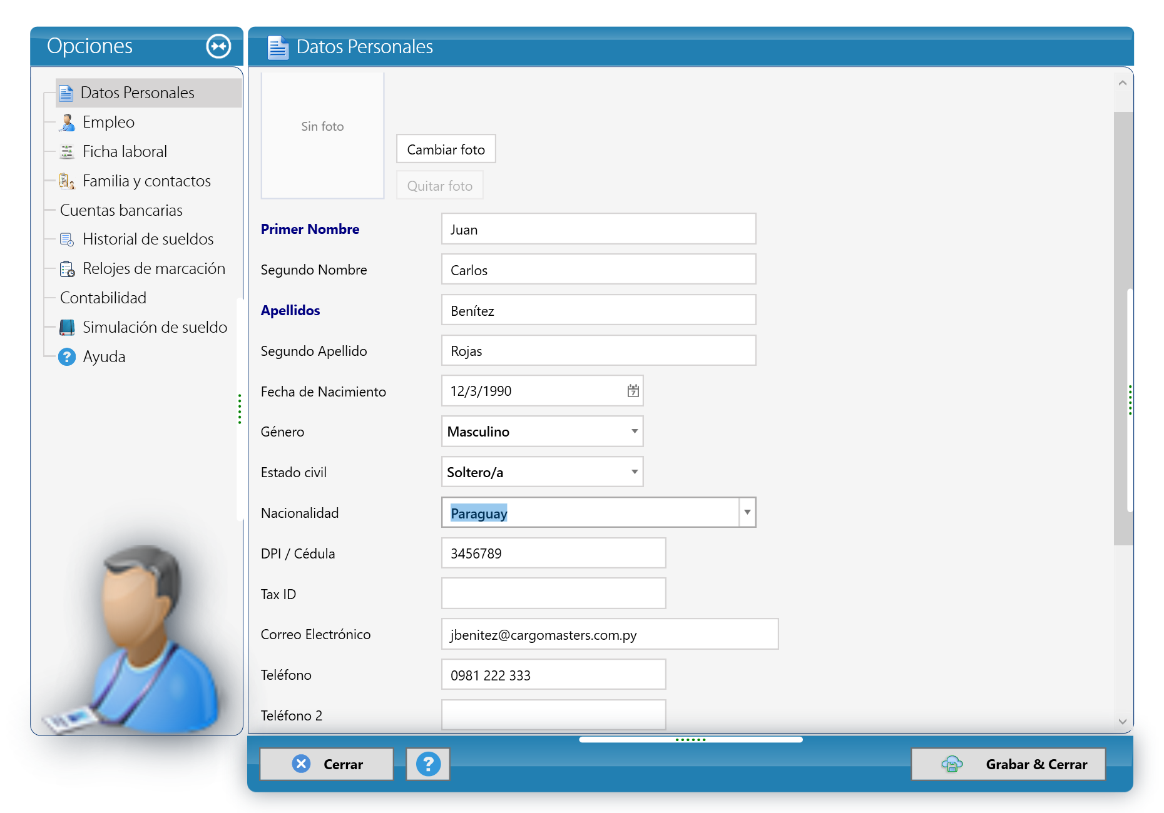Click the Cerrar button
1164x813 pixels.
coord(327,764)
